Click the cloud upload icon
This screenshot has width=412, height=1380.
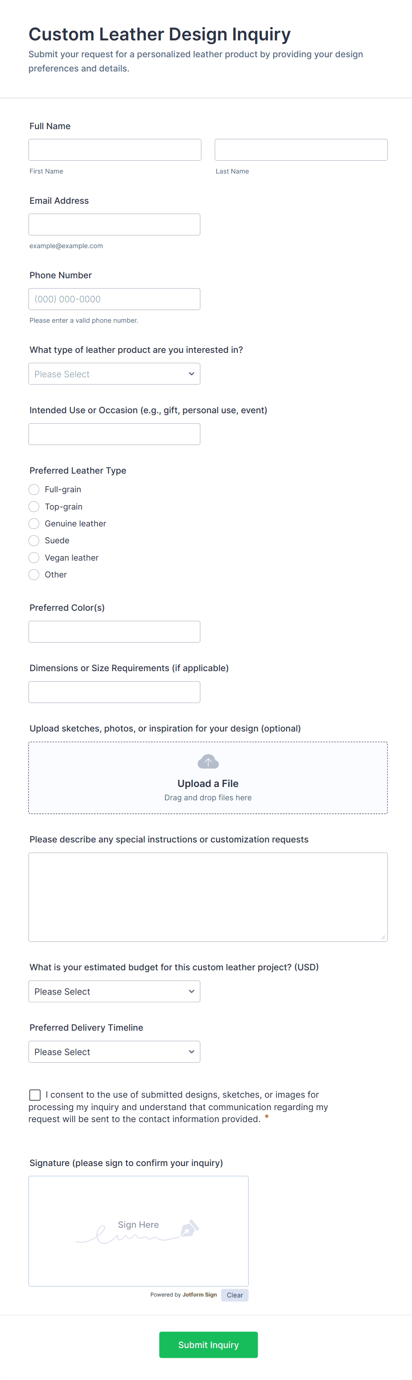[208, 761]
